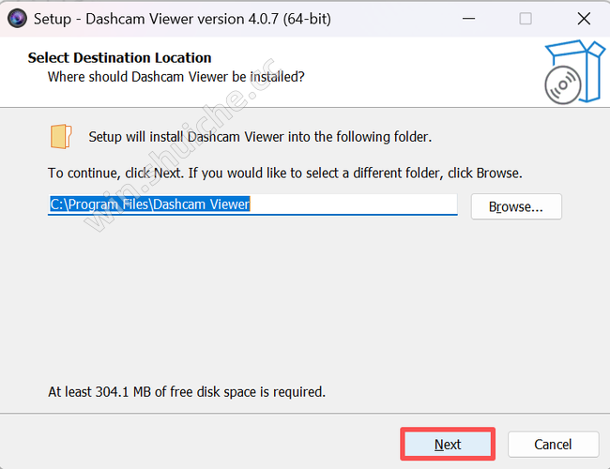This screenshot has height=469, width=610.
Task: Click the empty right end of path field
Action: [353, 204]
